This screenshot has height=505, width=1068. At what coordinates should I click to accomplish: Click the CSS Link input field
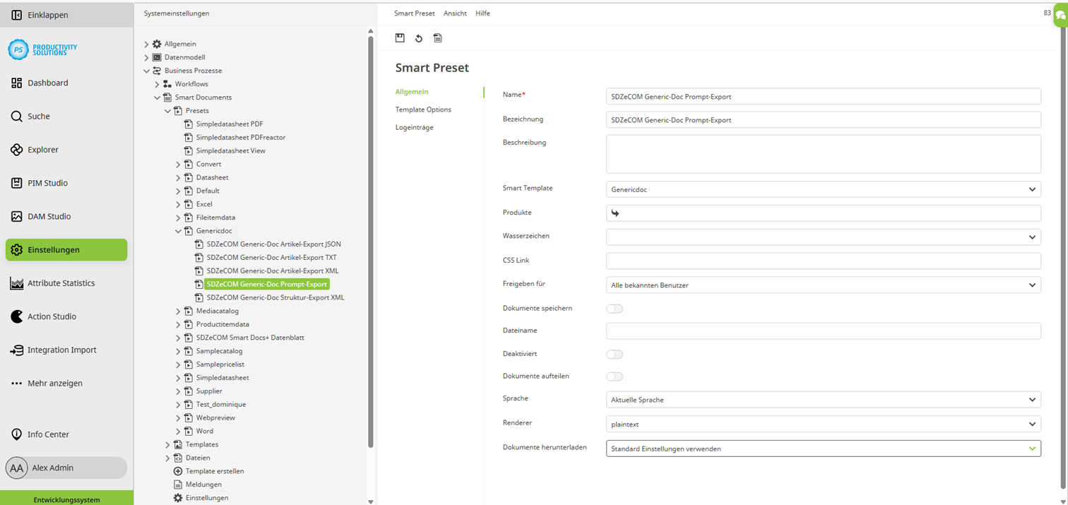pyautogui.click(x=824, y=261)
